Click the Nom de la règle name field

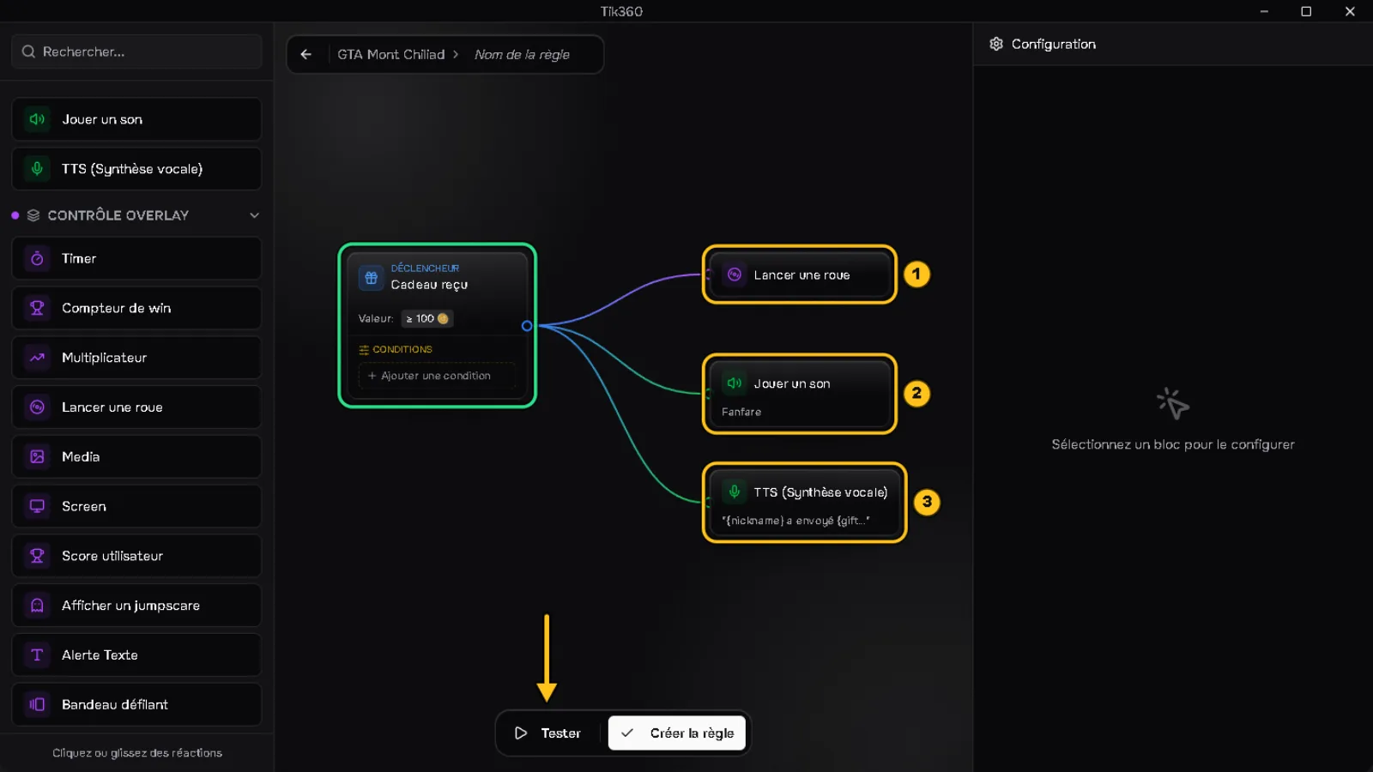[x=522, y=54]
